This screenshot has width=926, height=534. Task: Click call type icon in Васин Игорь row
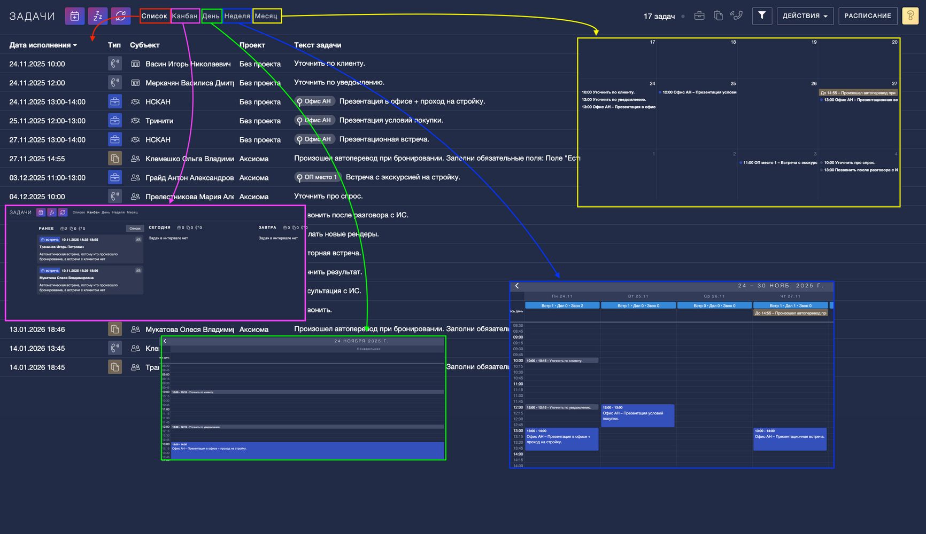[x=115, y=64]
